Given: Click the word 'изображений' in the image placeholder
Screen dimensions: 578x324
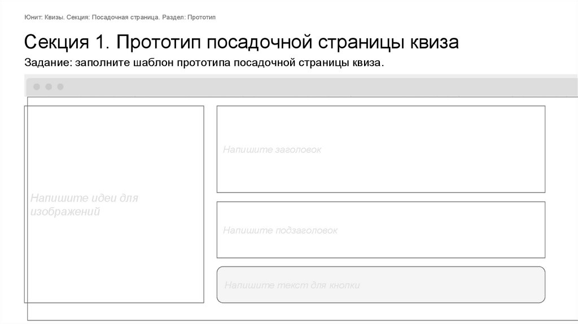Looking at the screenshot, I should [65, 212].
